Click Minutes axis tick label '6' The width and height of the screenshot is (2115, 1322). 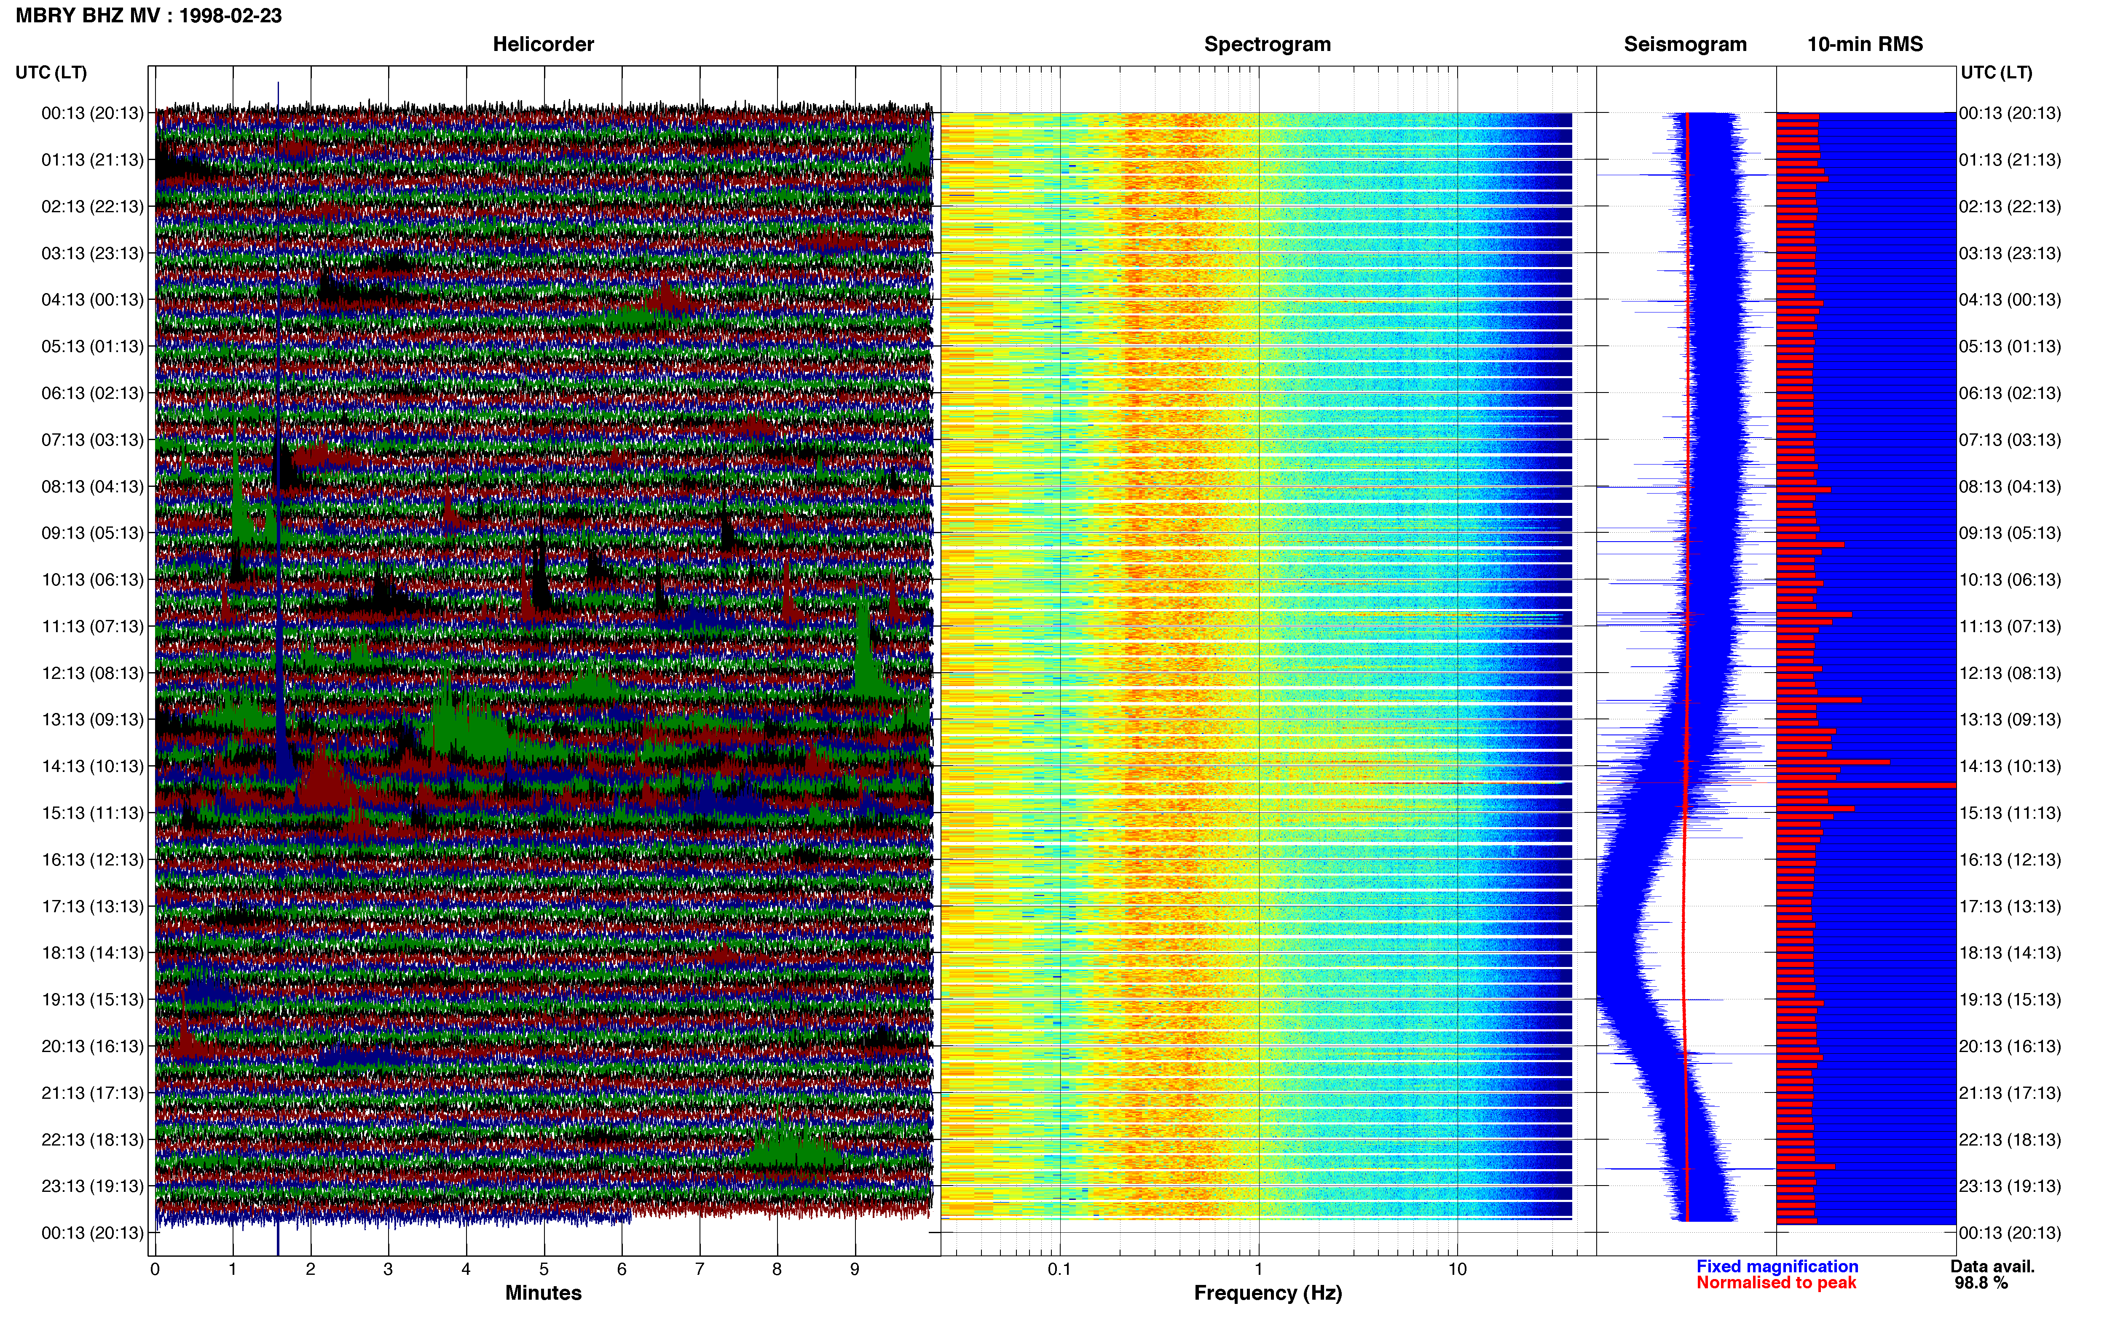(x=622, y=1269)
